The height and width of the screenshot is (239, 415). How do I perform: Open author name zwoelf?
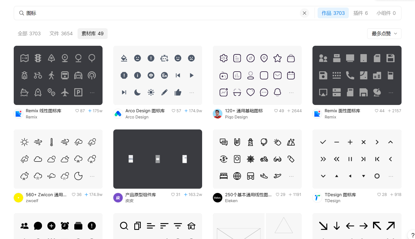(x=32, y=201)
